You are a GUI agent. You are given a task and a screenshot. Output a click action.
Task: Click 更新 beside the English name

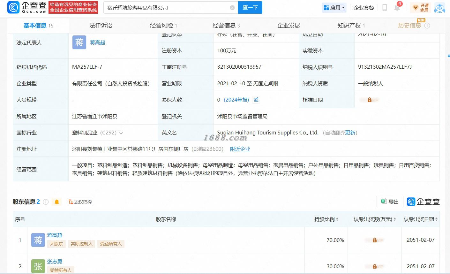[x=350, y=133]
